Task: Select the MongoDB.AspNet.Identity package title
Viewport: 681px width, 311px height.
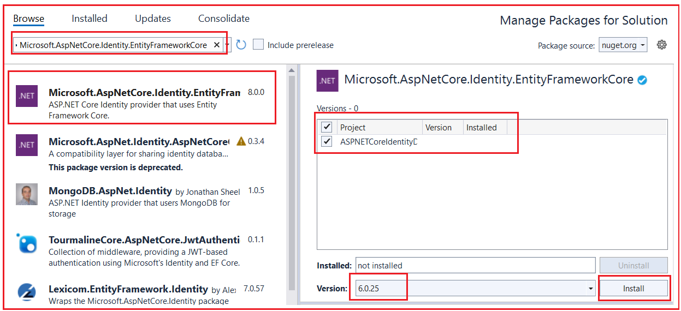Action: pyautogui.click(x=110, y=191)
